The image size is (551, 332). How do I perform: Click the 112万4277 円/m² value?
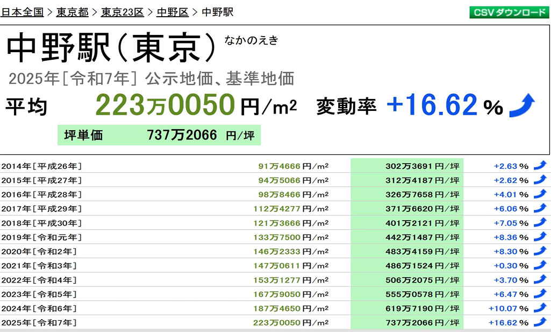(291, 209)
